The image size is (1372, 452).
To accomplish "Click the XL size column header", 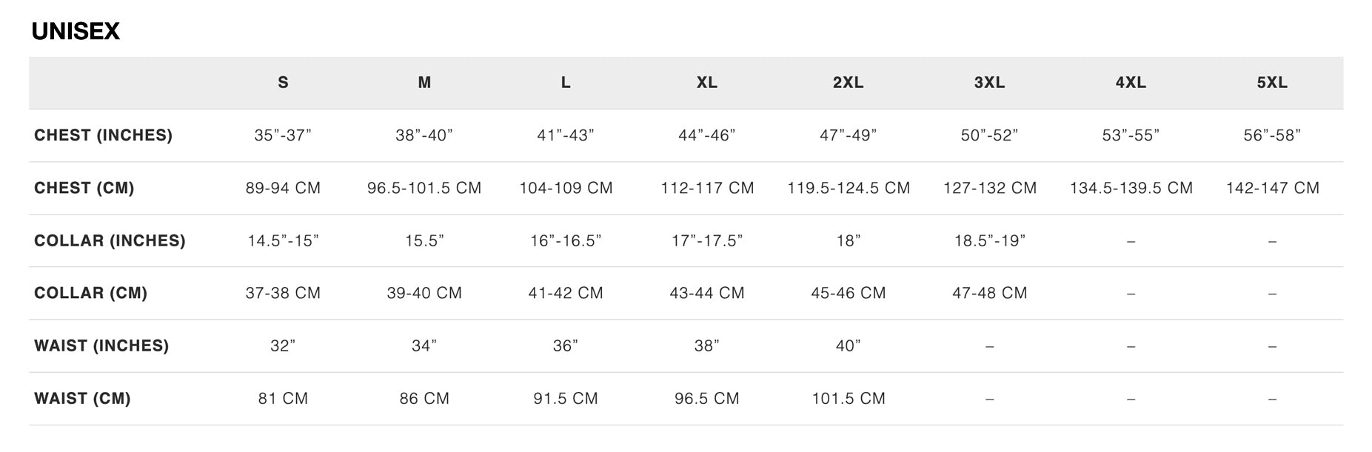I will click(x=707, y=83).
